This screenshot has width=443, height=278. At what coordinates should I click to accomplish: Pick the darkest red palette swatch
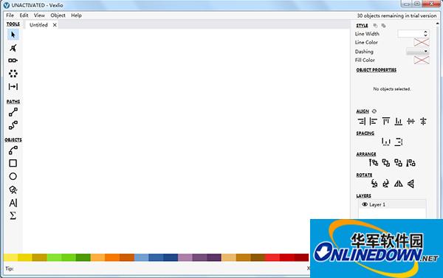point(301,257)
